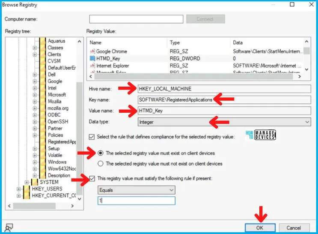Select 'must exist on client devices' radio
The height and width of the screenshot is (234, 318).
click(x=101, y=153)
